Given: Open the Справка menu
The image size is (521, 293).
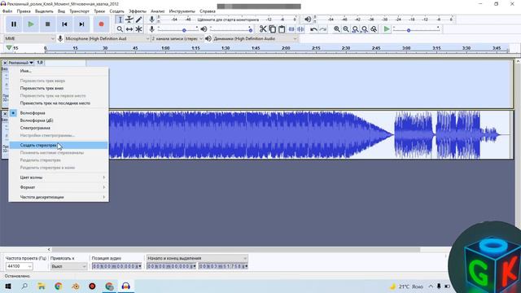Looking at the screenshot, I should pos(208,11).
